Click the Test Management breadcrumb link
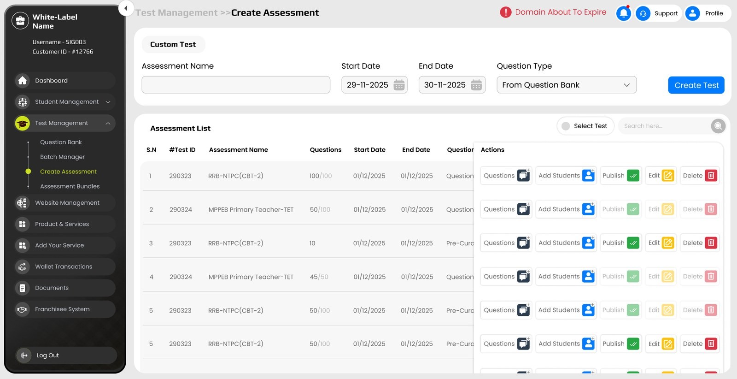 pyautogui.click(x=176, y=13)
